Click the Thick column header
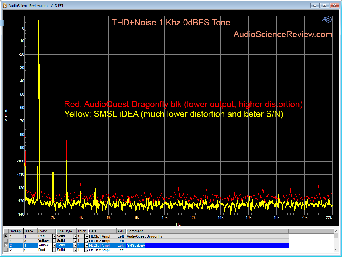The image size is (342, 257). pos(82,231)
